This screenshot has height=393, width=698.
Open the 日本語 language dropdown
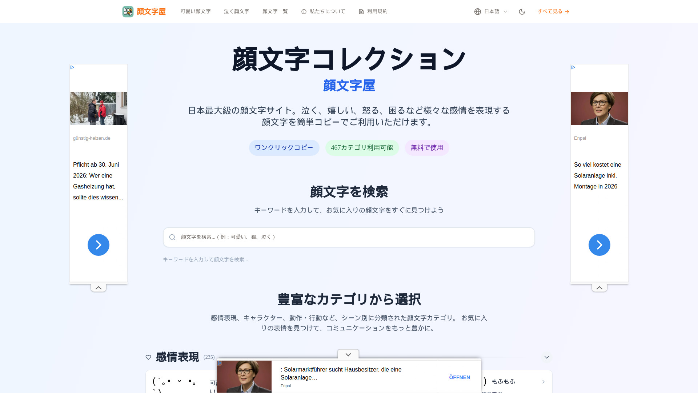click(x=491, y=12)
